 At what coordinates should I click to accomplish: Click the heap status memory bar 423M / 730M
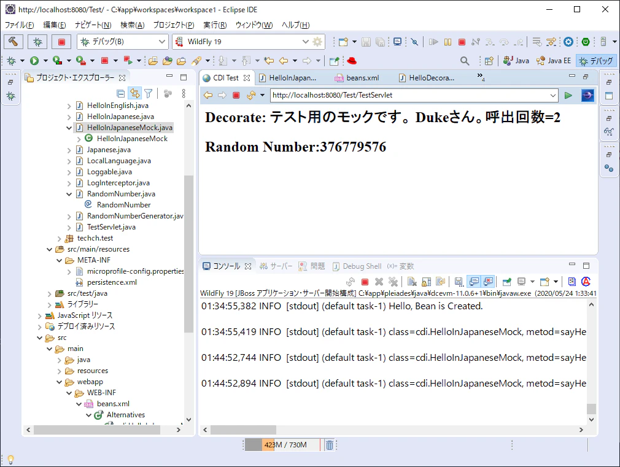tap(282, 445)
